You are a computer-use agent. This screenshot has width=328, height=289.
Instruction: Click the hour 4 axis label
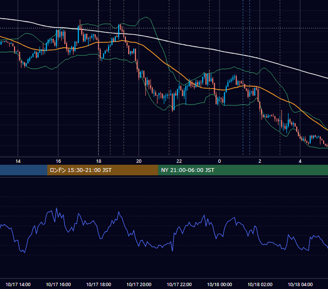(x=300, y=161)
